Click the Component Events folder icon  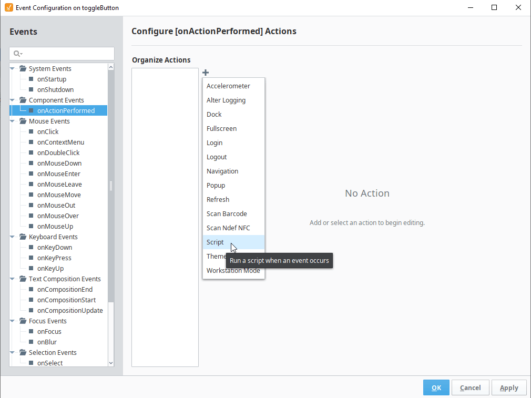pos(23,100)
